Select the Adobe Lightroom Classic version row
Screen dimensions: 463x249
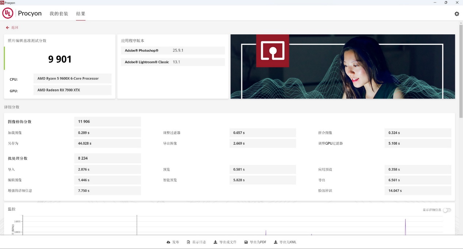click(173, 62)
